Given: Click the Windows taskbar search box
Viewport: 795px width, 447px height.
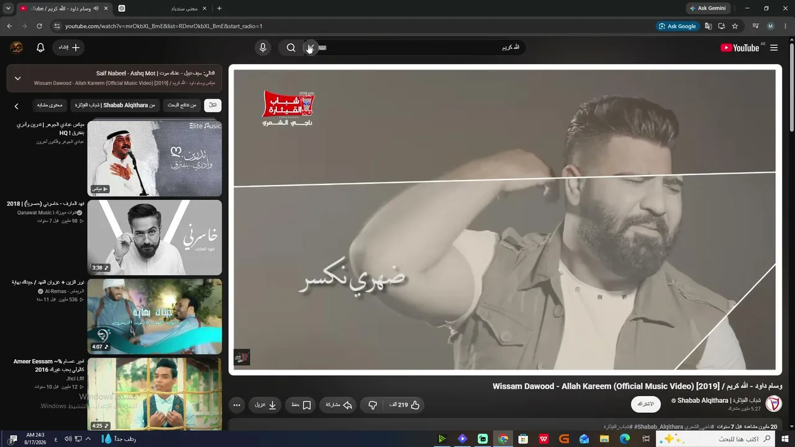Looking at the screenshot, I should coord(716,439).
